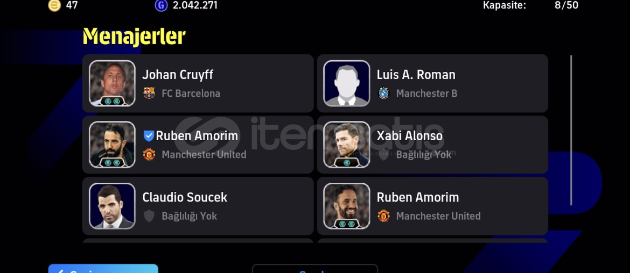Click the gold eFootball coin icon
This screenshot has width=630, height=273.
54,5
